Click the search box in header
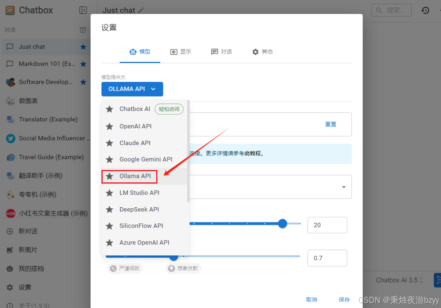 [x=392, y=10]
